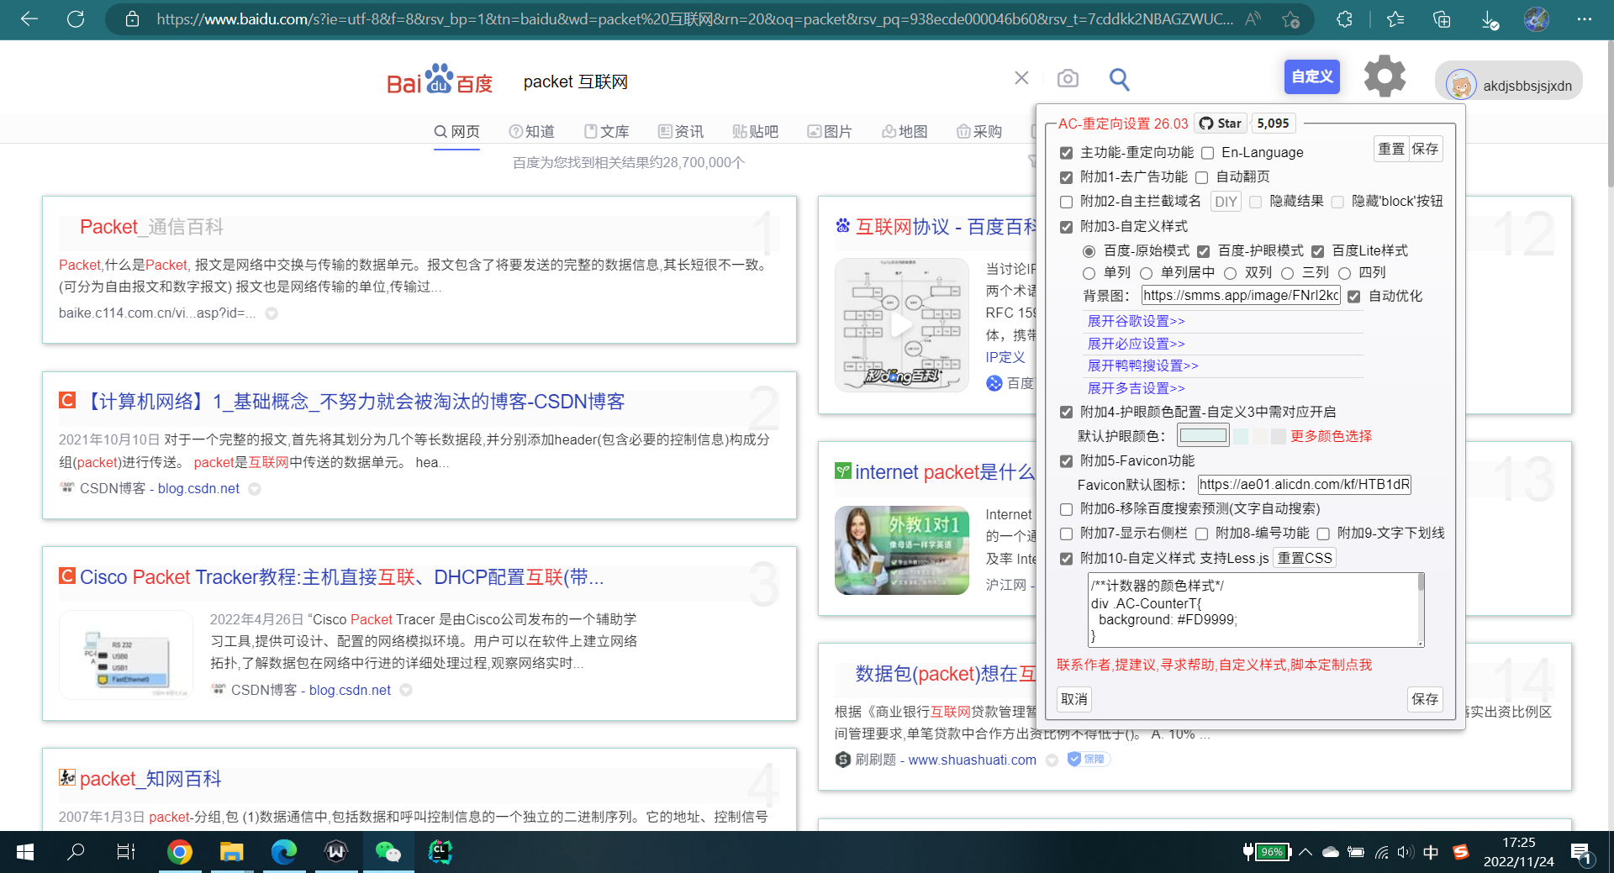Expand dropdown beside Cisco result blog.csdn.net

coord(406,690)
